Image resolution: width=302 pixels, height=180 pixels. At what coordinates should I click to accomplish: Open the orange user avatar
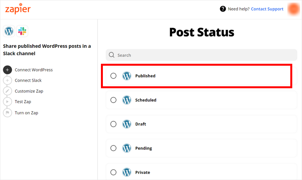tap(293, 9)
